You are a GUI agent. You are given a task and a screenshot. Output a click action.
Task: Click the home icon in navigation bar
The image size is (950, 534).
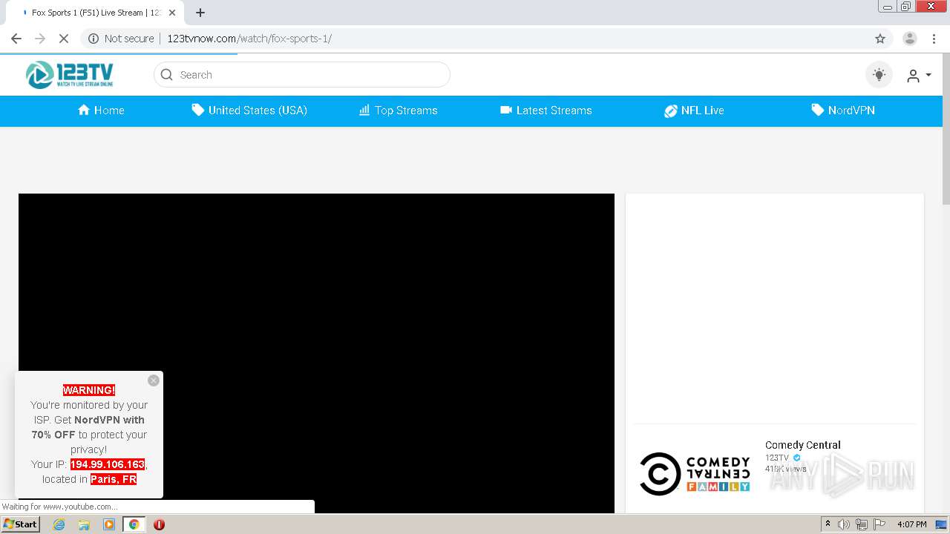point(84,110)
